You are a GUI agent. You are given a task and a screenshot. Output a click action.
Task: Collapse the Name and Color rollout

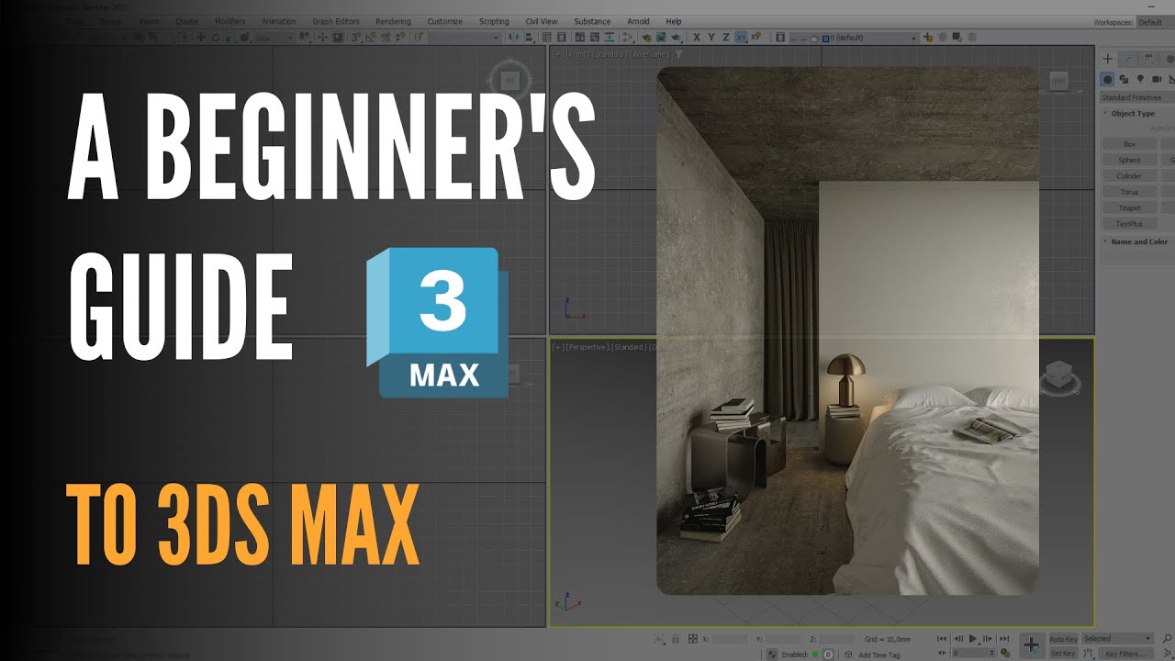pyautogui.click(x=1137, y=241)
